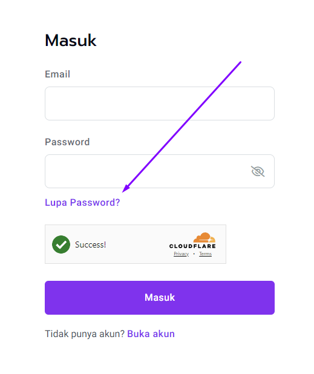Click the orange Cloudflare cloud icon
Viewport: 314px width, 374px height.
pyautogui.click(x=204, y=238)
